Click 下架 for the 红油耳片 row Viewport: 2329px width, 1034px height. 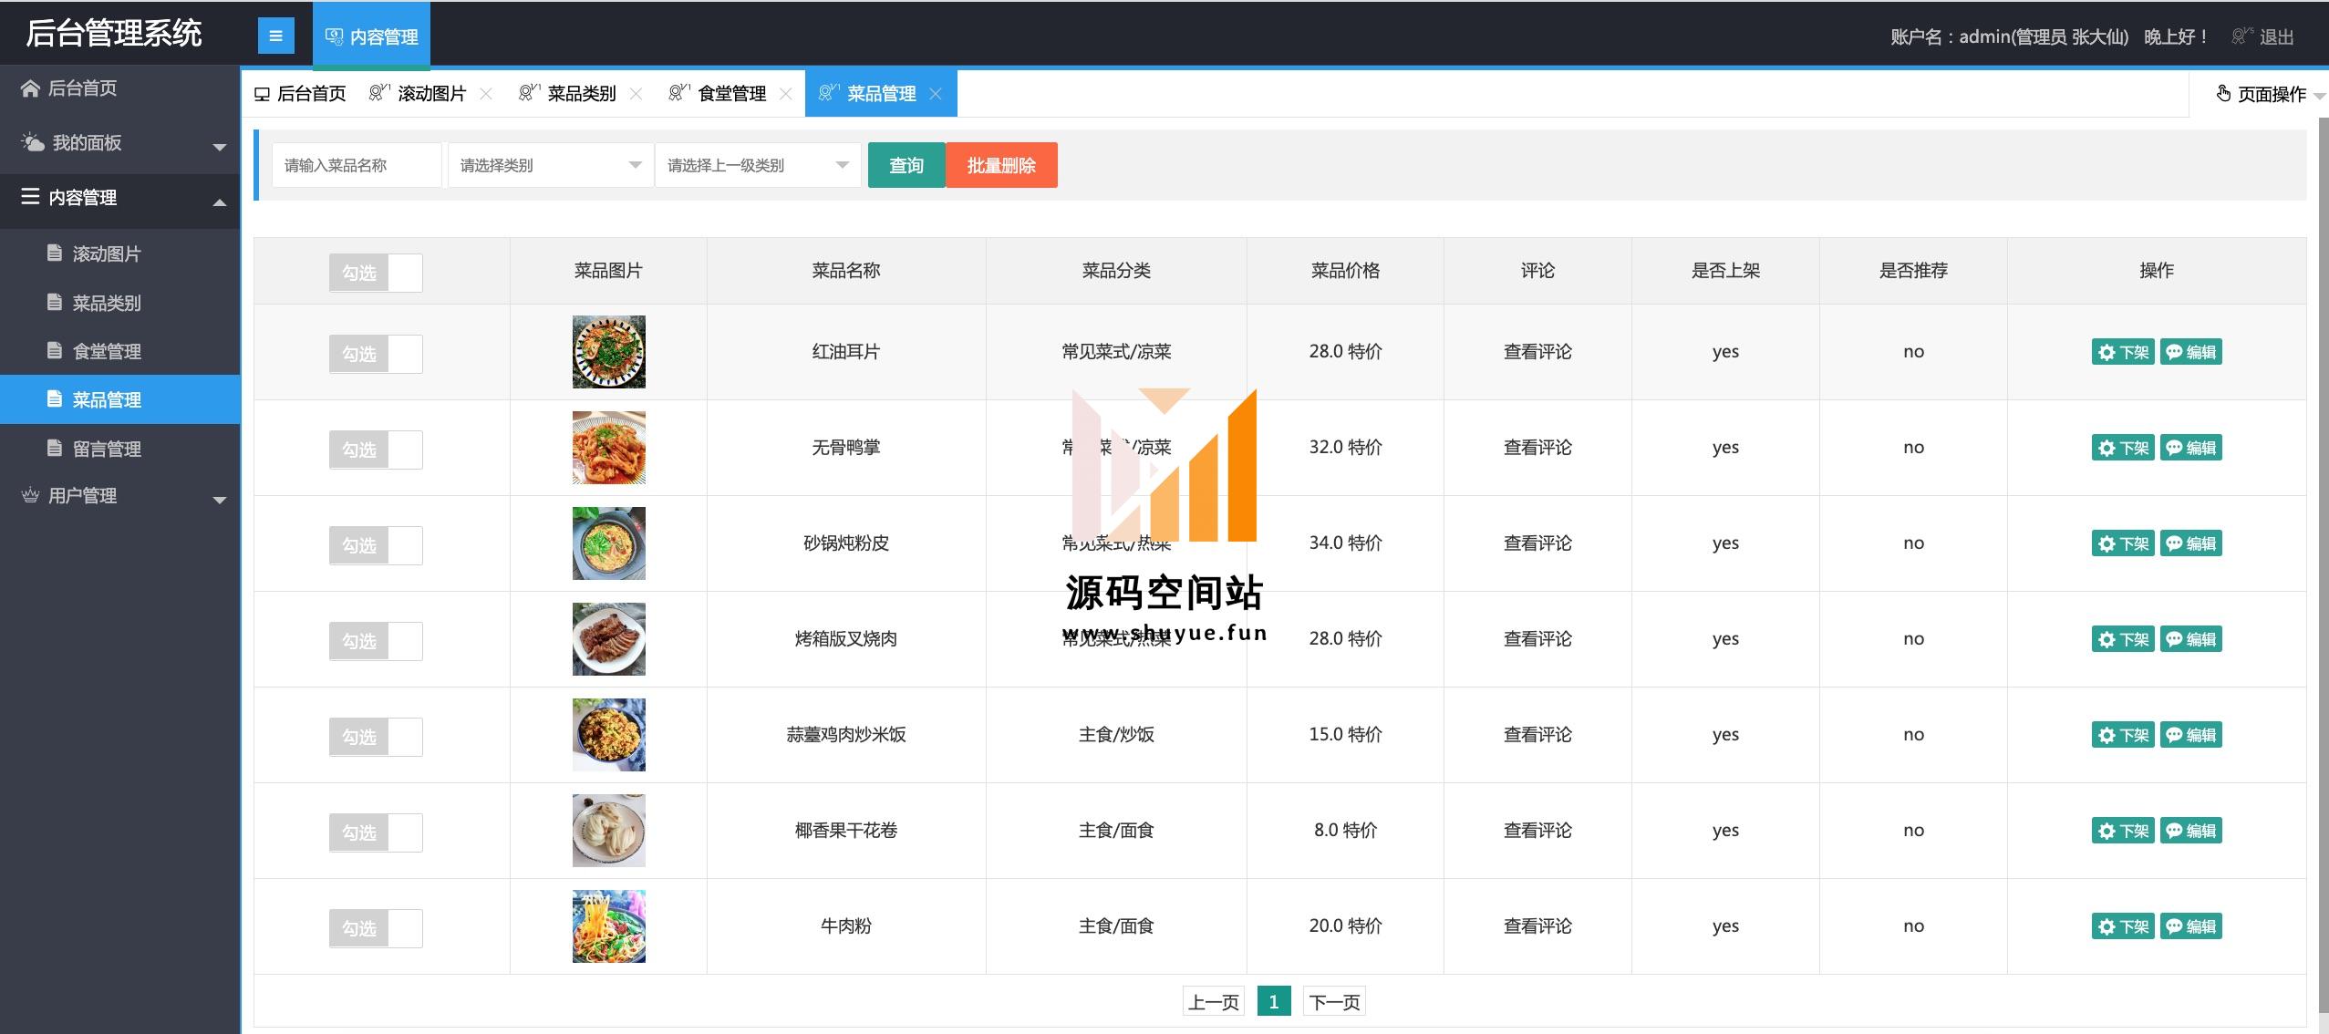click(x=2123, y=352)
